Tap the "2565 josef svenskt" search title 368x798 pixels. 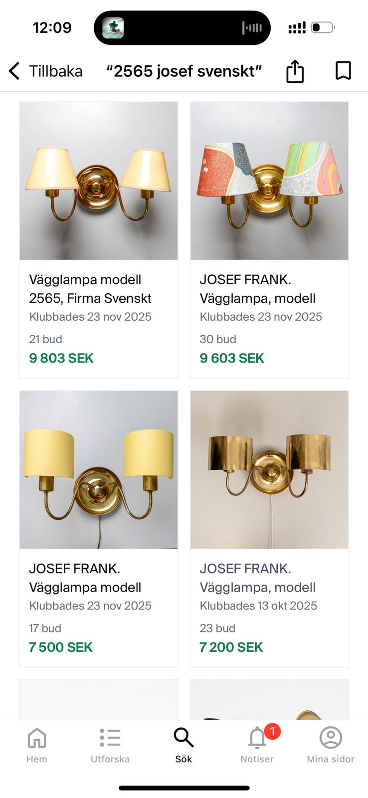tap(184, 71)
